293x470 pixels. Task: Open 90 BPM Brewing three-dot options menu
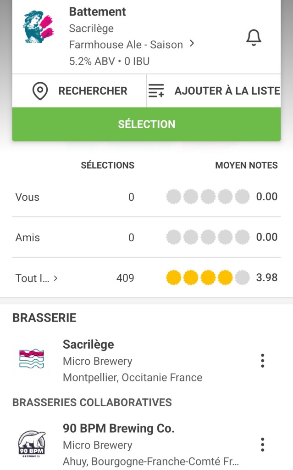[x=262, y=445]
